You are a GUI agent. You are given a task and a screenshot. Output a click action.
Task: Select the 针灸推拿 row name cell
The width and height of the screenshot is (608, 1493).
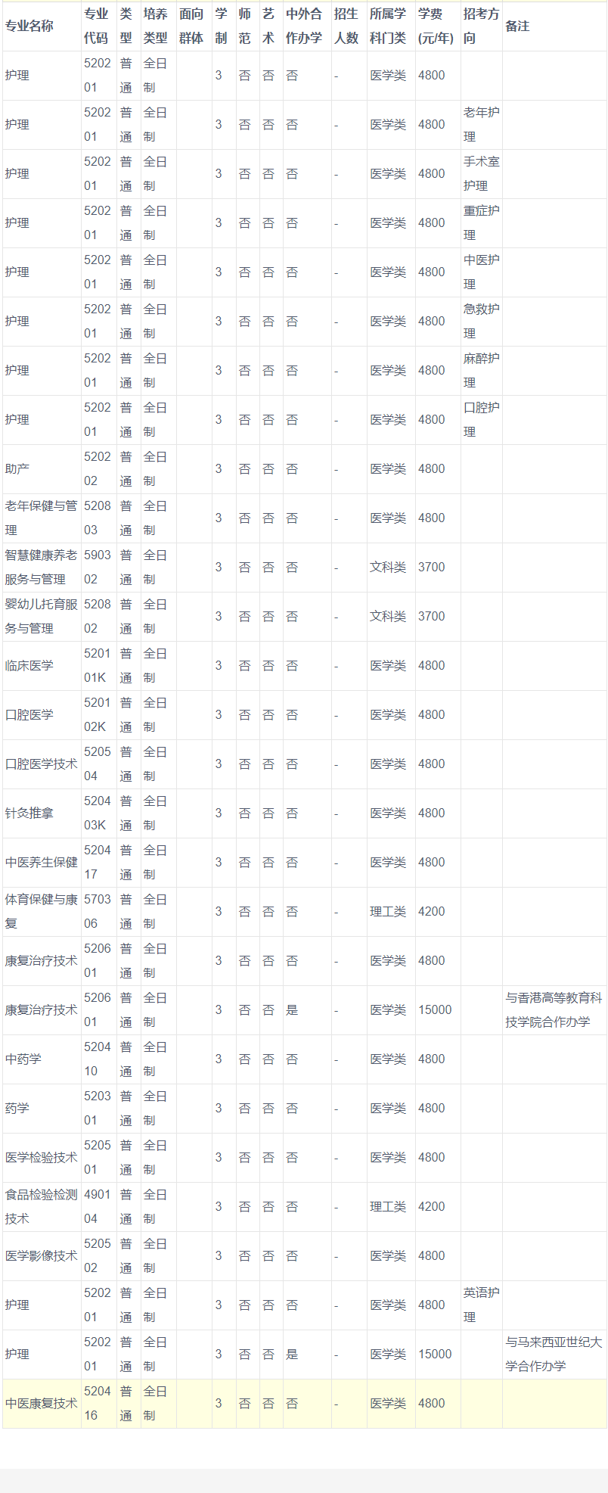[x=29, y=813]
